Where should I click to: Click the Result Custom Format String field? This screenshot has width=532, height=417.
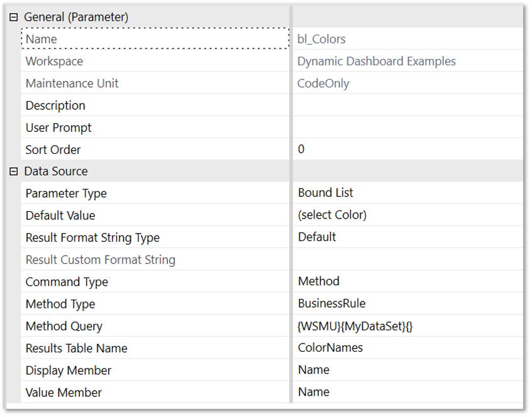pyautogui.click(x=409, y=259)
